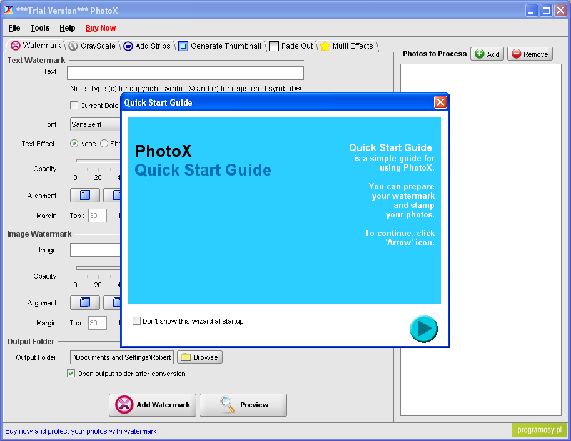
Task: Click the image watermark Opacity slider
Action: point(98,268)
